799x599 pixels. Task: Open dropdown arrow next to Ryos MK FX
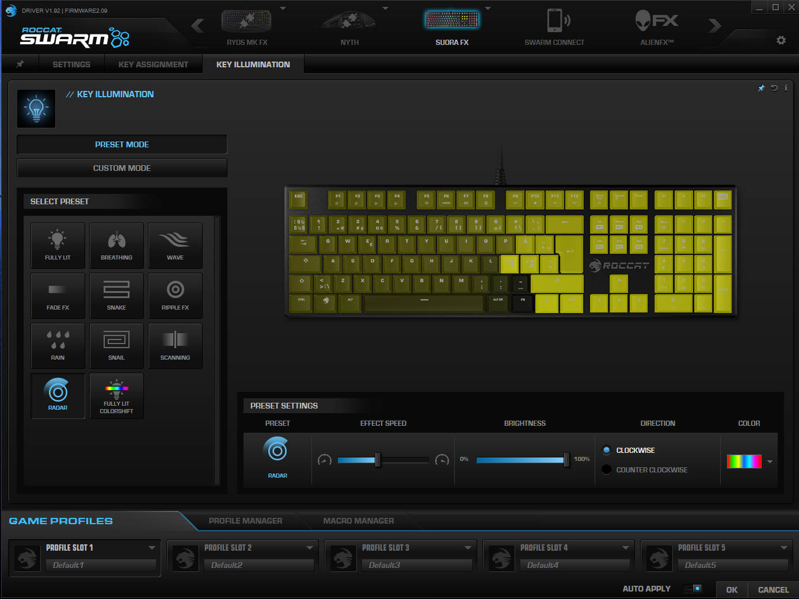[x=283, y=9]
